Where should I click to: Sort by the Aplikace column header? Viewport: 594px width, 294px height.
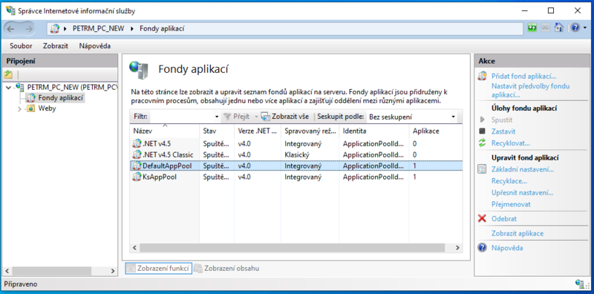coord(436,131)
